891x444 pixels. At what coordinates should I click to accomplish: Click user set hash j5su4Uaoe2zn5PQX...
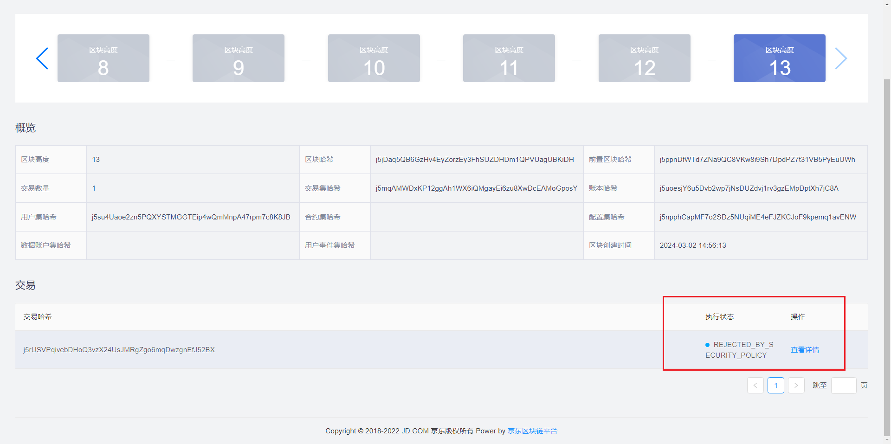(x=191, y=217)
